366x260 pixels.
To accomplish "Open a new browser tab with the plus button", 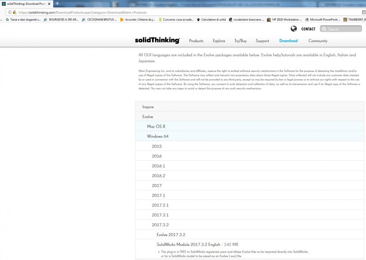I will tap(57, 4).
